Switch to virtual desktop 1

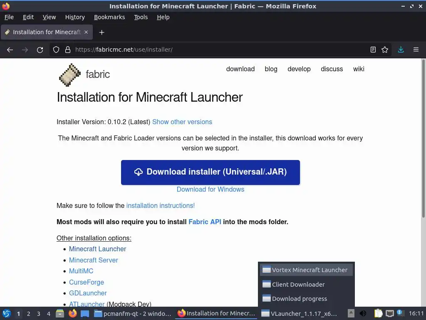tap(18, 314)
